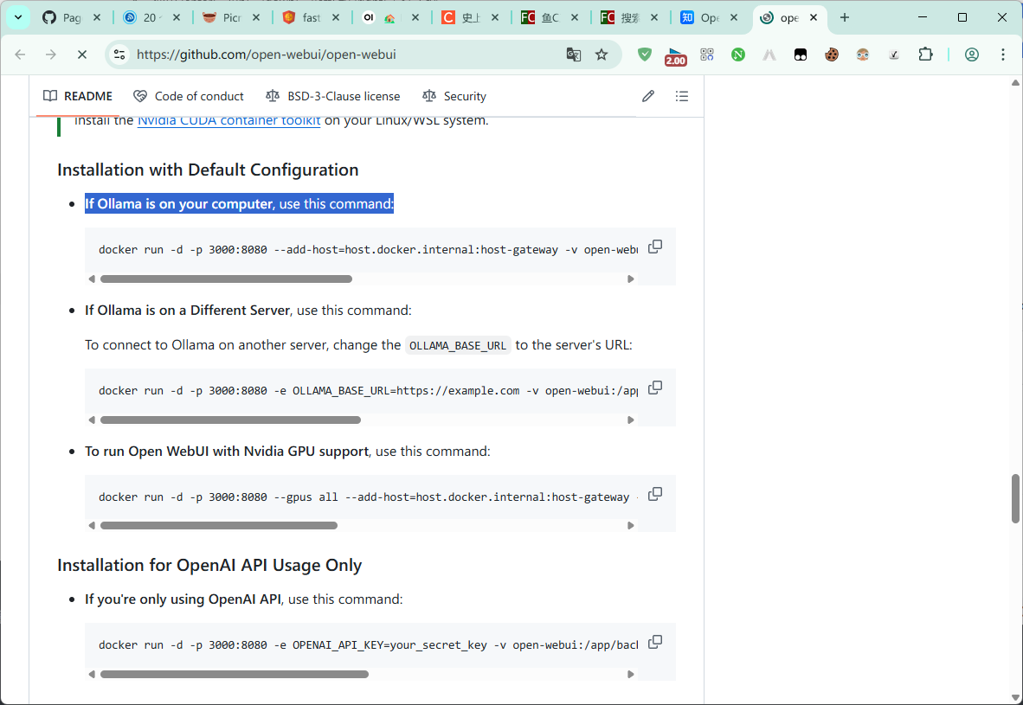The image size is (1023, 705).
Task: Click right scroll arrow of OpenAI code block
Action: coord(630,675)
